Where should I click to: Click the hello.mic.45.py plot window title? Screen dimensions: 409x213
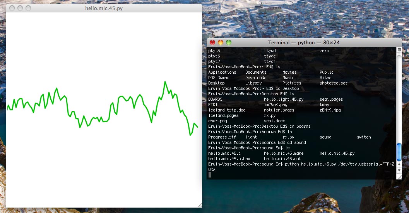104,8
